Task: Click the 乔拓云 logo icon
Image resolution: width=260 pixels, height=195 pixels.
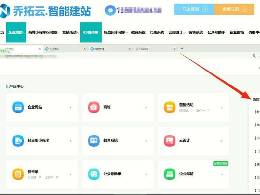Action: 5,11
